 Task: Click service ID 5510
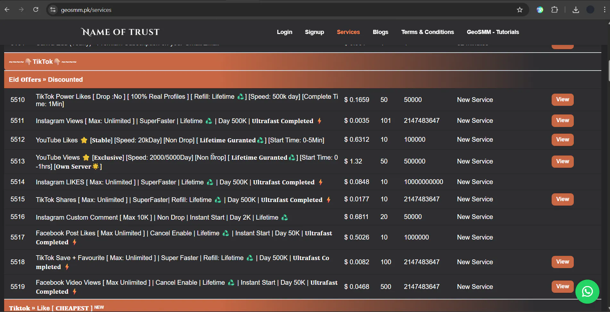(18, 100)
